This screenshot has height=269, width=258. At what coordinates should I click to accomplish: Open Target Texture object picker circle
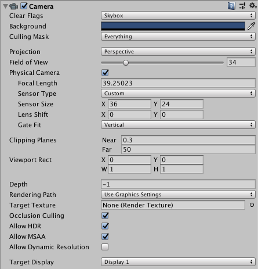[x=252, y=205]
